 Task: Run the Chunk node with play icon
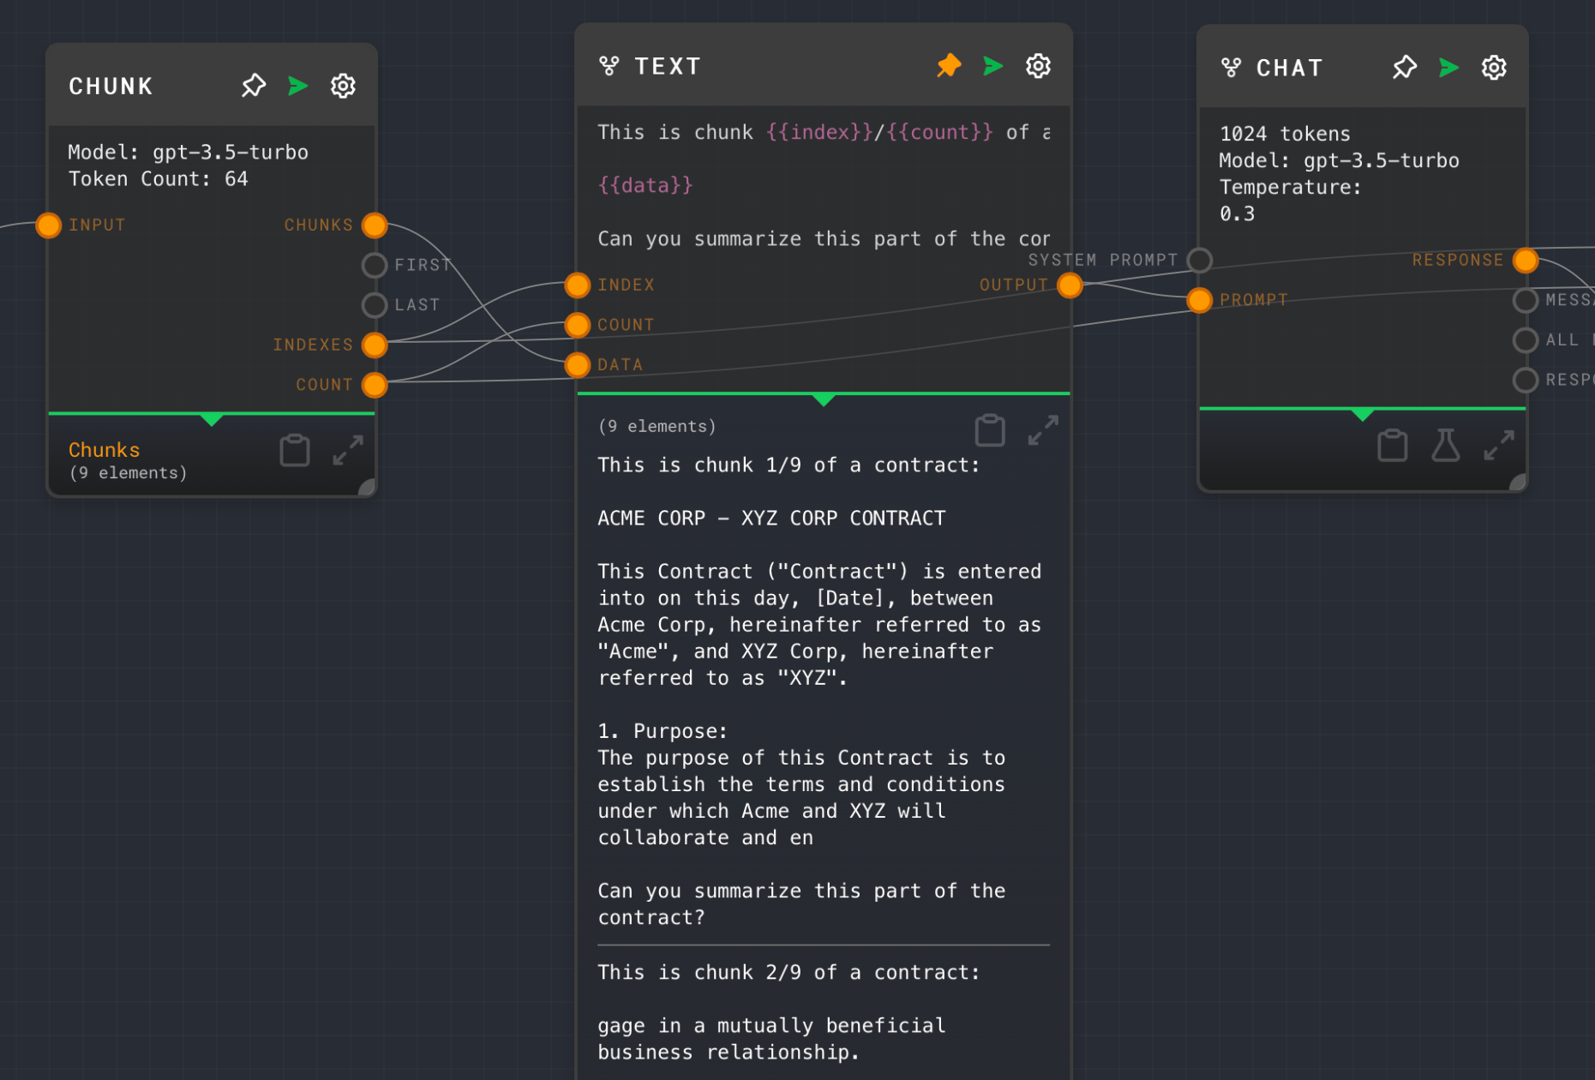click(298, 86)
